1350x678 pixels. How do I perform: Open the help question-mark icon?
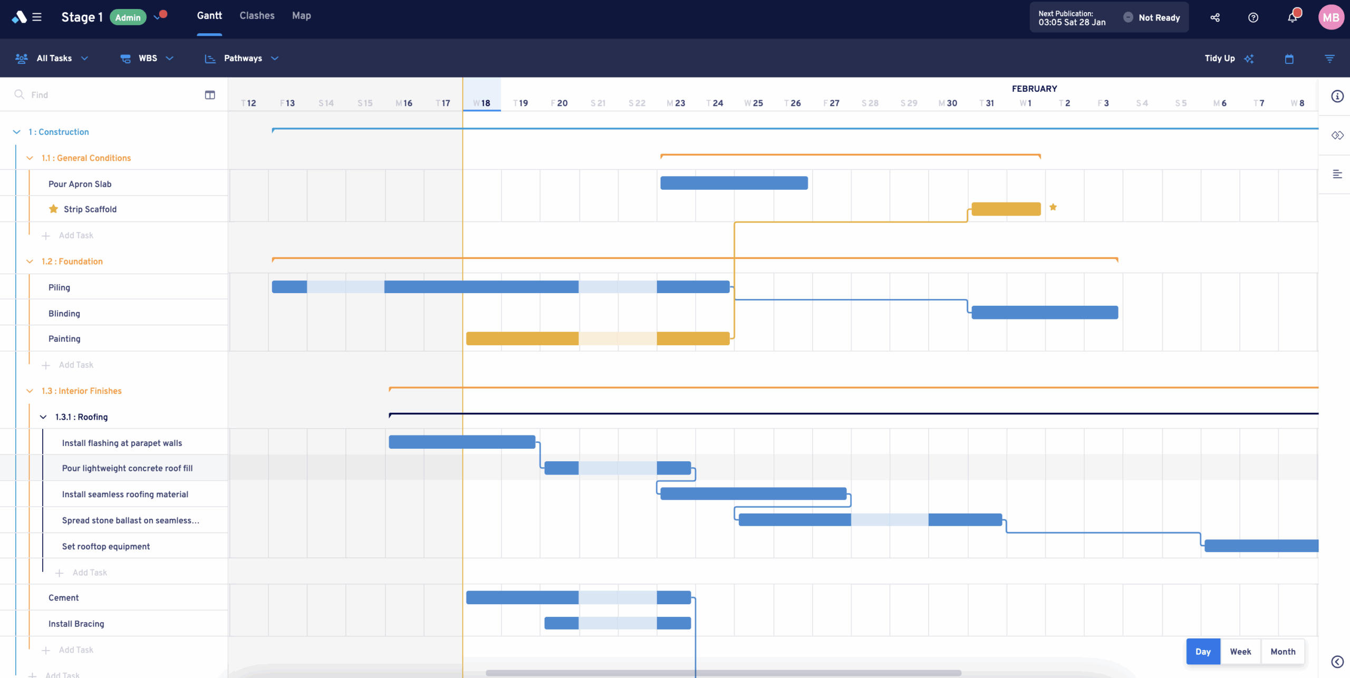click(x=1253, y=17)
